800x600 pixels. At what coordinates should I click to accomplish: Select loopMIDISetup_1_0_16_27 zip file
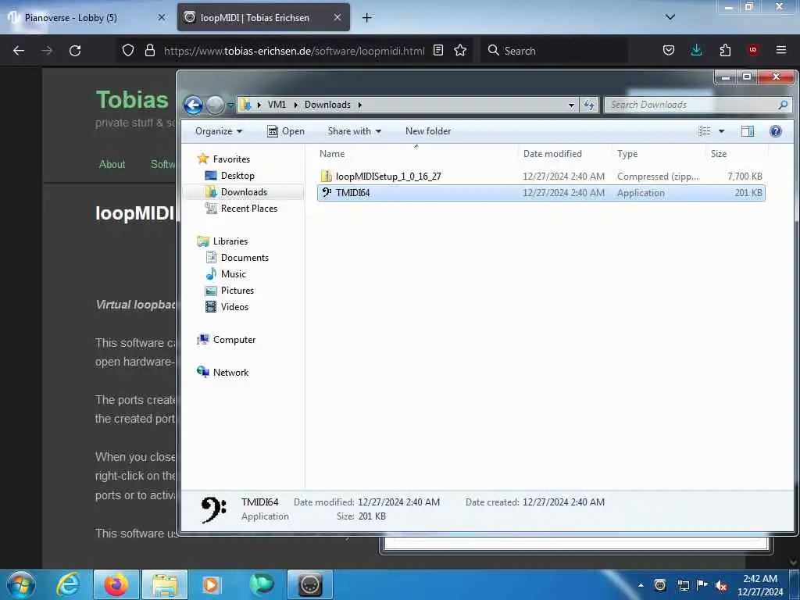[x=541, y=177]
